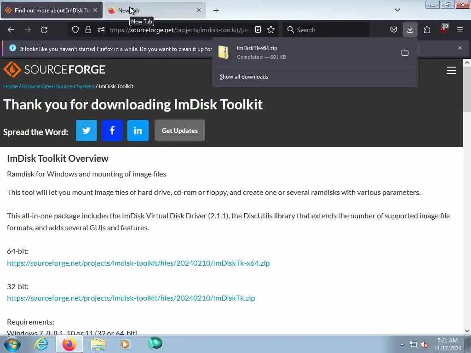Open the tracking protection shield icon
471x353 pixels.
(x=75, y=29)
